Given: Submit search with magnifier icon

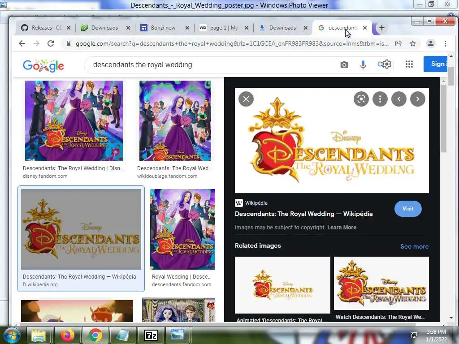Looking at the screenshot, I should coord(380,64).
